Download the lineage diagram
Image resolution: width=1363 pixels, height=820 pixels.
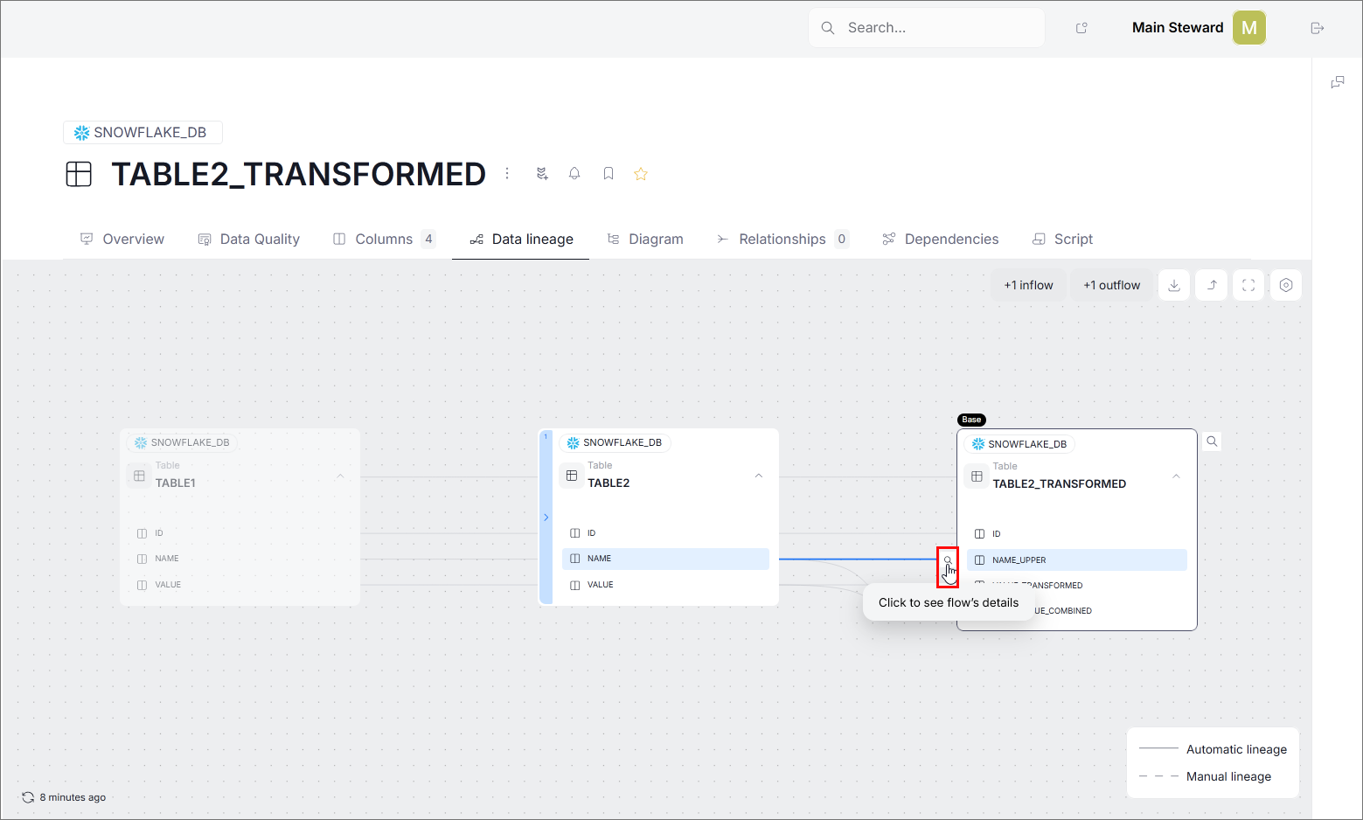(1174, 284)
